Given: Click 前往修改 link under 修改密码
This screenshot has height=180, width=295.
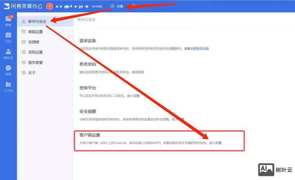Looking at the screenshot, I should 138,72.
